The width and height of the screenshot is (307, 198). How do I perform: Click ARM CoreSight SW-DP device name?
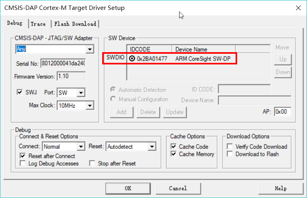(203, 58)
